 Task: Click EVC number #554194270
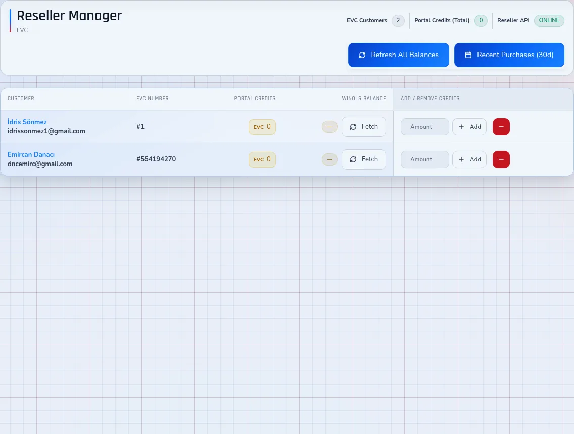coord(156,159)
